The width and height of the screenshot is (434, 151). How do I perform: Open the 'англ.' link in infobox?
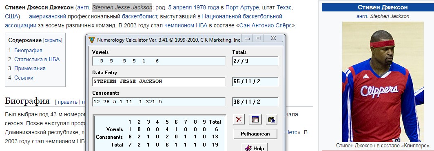(x=362, y=16)
